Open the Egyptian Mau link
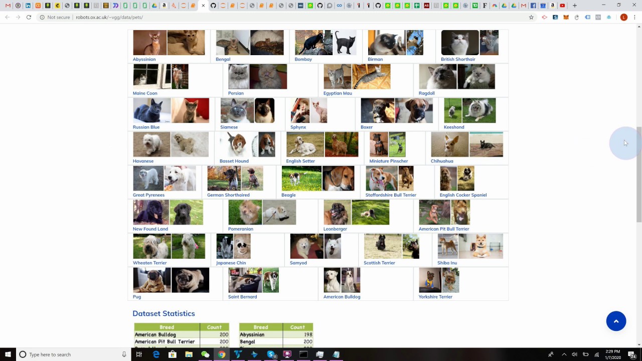Image resolution: width=642 pixels, height=361 pixels. (338, 93)
